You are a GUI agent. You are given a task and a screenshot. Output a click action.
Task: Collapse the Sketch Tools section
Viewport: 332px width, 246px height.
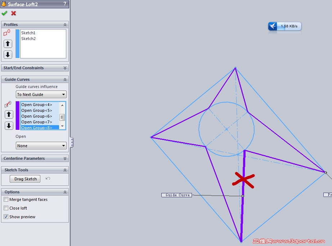(65, 170)
